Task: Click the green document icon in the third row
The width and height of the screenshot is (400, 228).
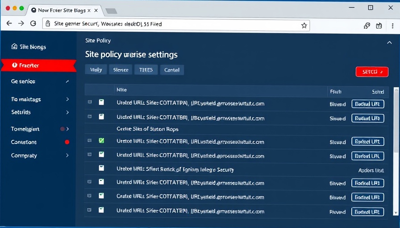Action: coord(101,141)
